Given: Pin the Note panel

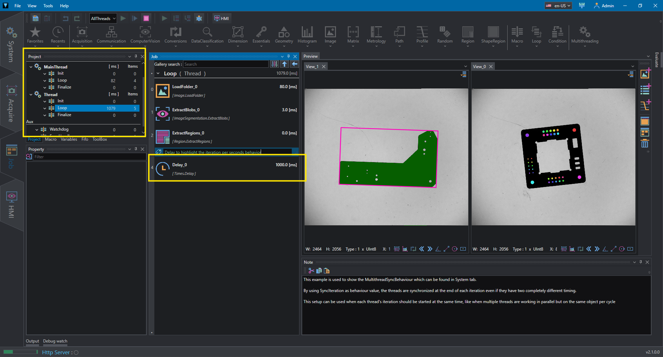Looking at the screenshot, I should 641,262.
